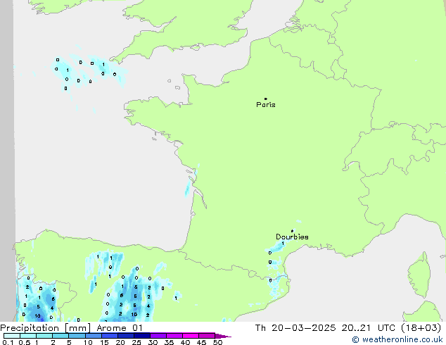Click the '20..21 UTC' time range text

[x=369, y=328]
